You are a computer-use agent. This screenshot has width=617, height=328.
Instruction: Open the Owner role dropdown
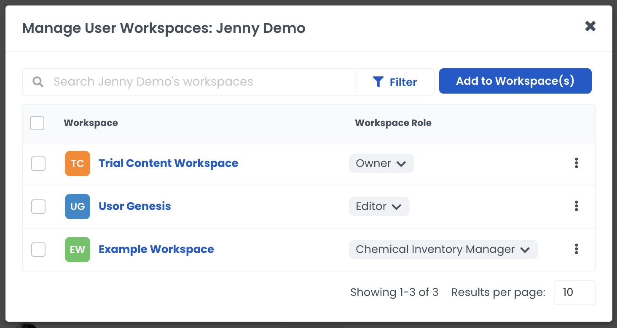381,164
